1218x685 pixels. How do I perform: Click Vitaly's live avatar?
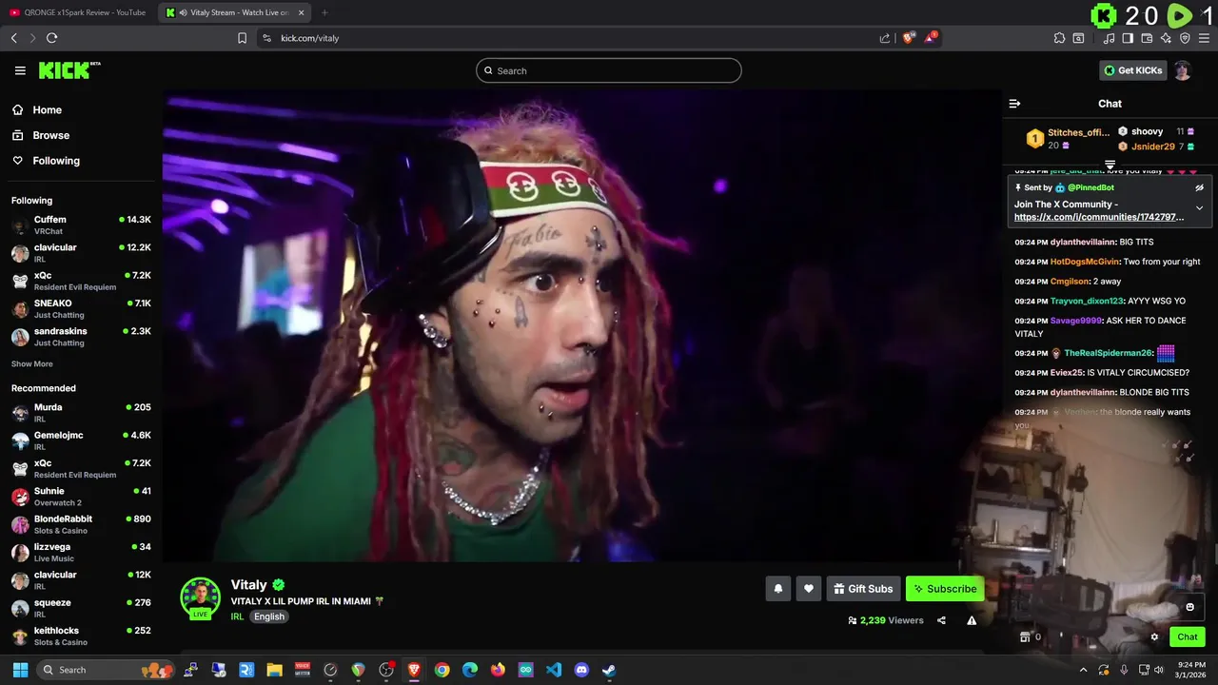click(x=201, y=598)
